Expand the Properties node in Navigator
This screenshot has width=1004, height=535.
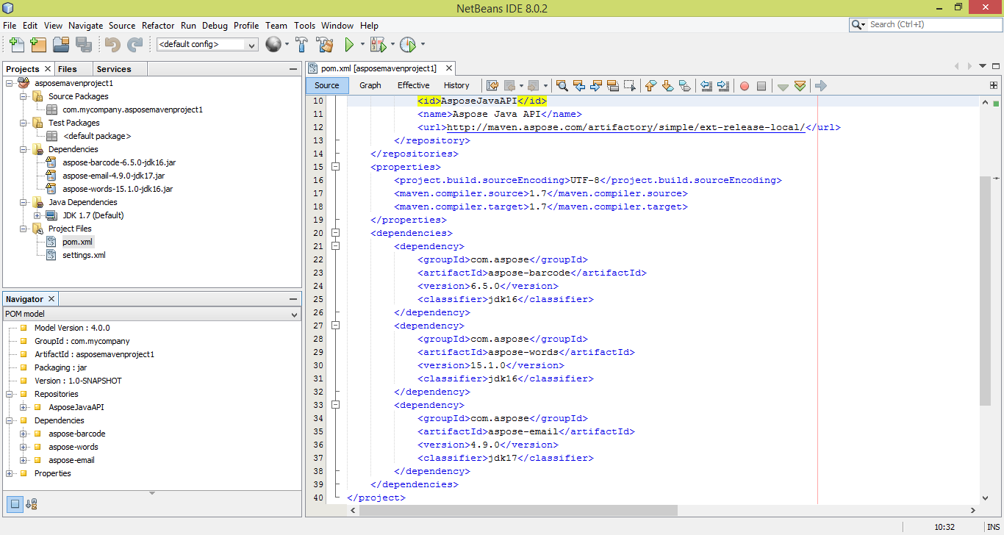point(10,473)
